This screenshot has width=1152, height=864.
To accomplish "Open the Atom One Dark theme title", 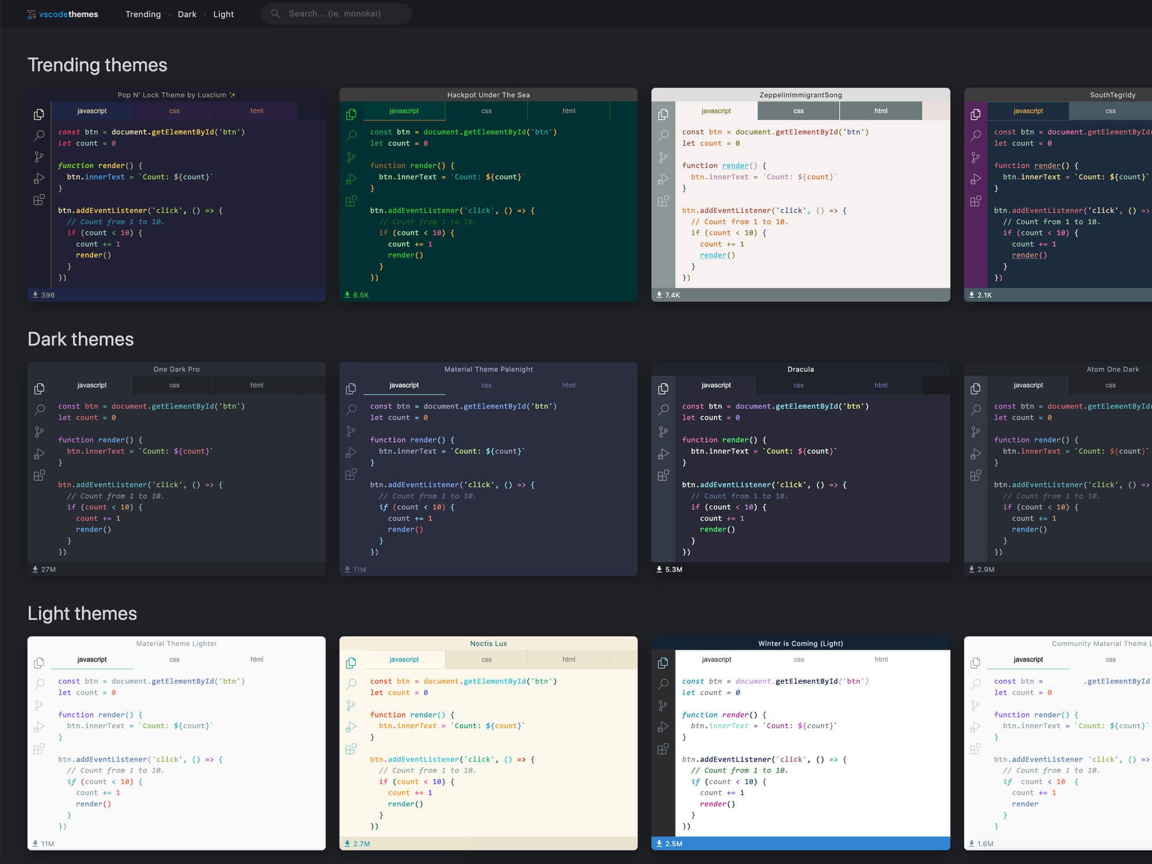I will (x=1113, y=369).
